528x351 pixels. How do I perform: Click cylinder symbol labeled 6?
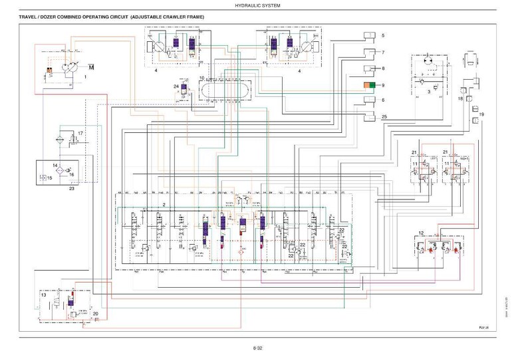pyautogui.click(x=369, y=100)
